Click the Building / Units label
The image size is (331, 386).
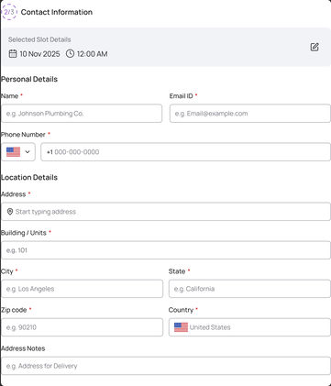[x=24, y=233]
